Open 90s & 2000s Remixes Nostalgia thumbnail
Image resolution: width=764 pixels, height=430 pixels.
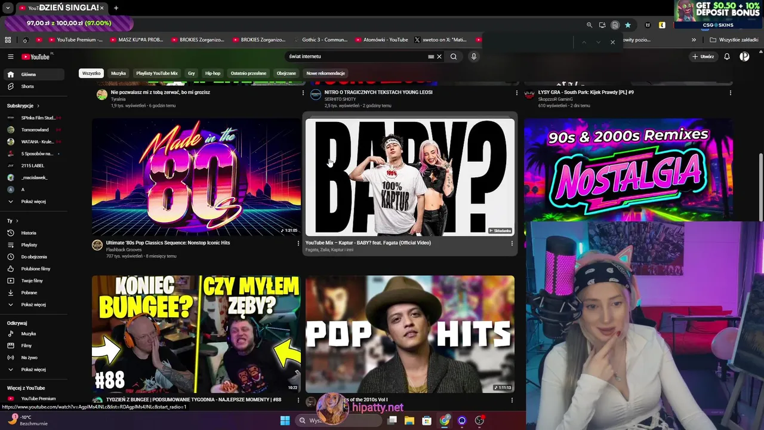tap(629, 170)
